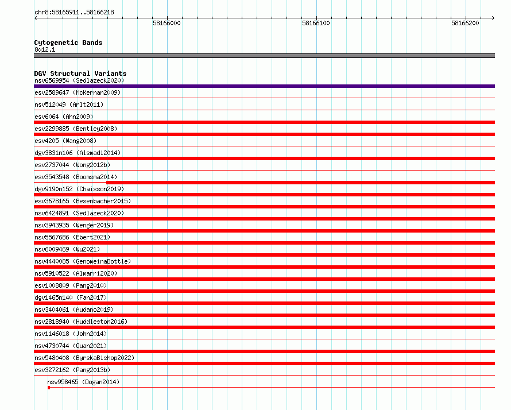
Task: Click the esv6064 (Ahn2009) label
Action: point(64,117)
